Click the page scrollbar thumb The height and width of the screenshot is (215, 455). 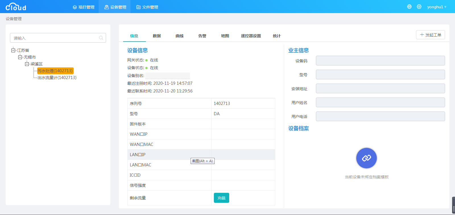pyautogui.click(x=454, y=205)
